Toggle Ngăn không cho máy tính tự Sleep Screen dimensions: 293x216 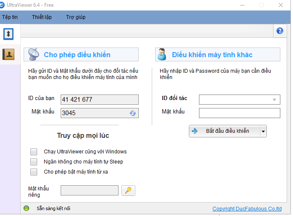34,162
